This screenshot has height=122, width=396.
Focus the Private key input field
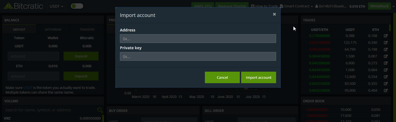pos(198,56)
